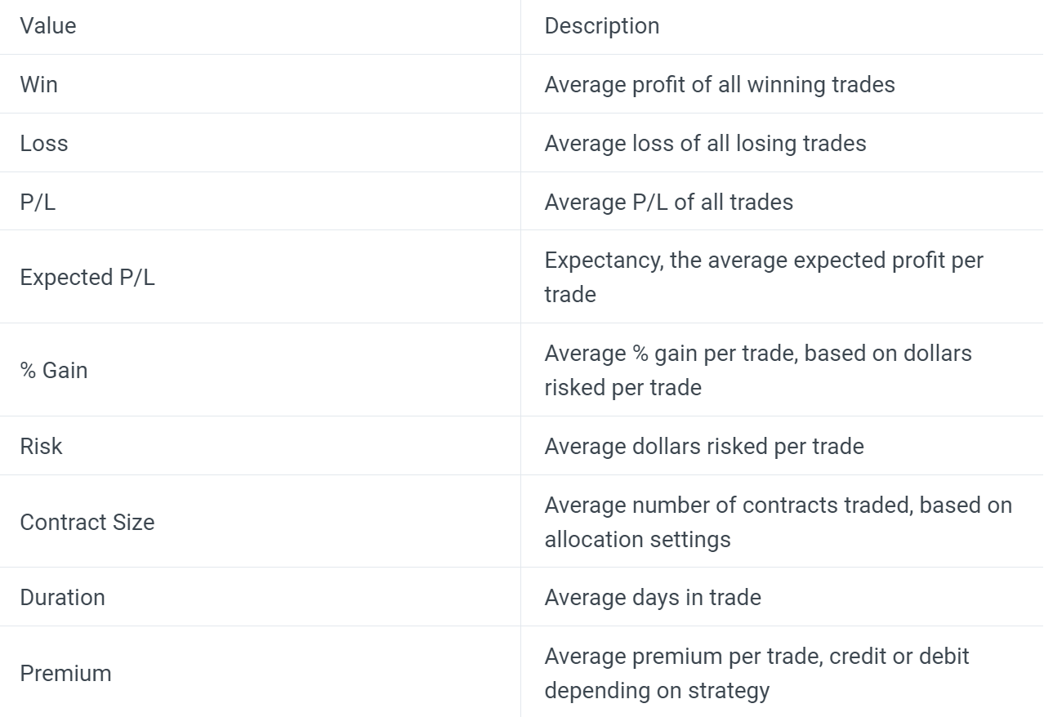
Task: Click the Value column header
Action: coord(48,26)
